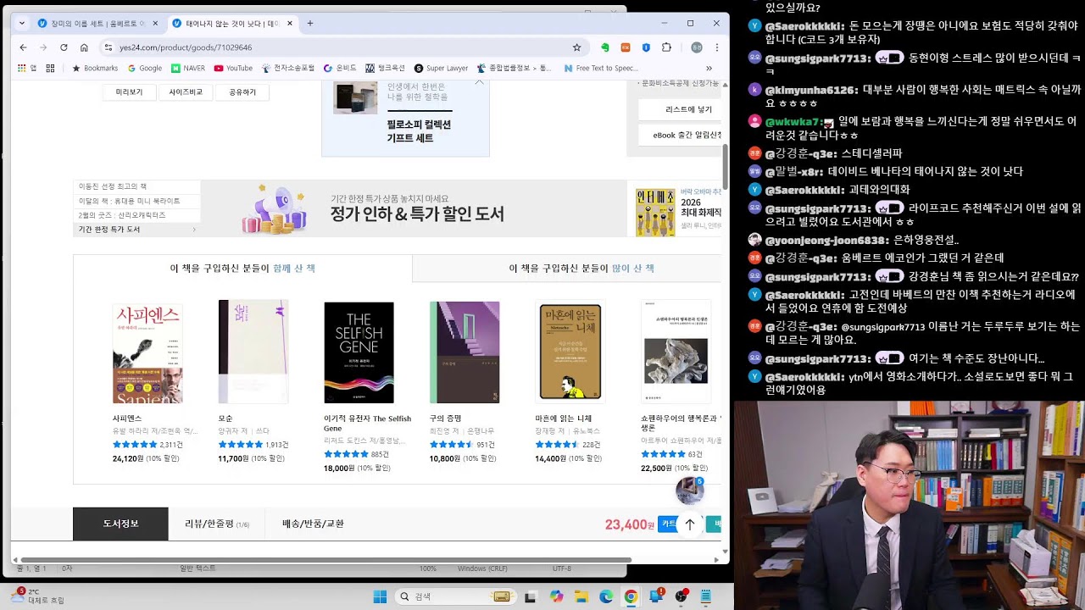The image size is (1085, 610).
Task: Show the hidden bookmarks overflow chevron
Action: point(709,68)
